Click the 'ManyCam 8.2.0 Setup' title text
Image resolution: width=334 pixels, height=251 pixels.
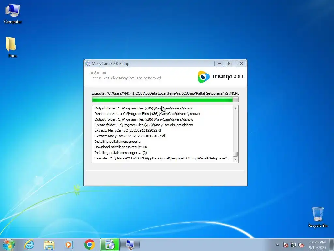tap(110, 64)
